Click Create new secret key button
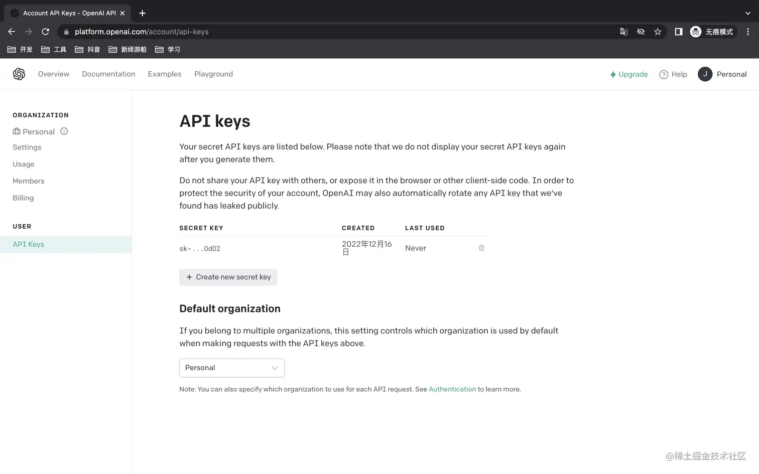This screenshot has width=759, height=474. pos(228,277)
